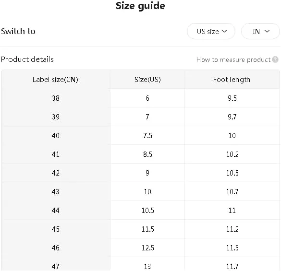This screenshot has height=271, width=281.
Task: Open the How to measure product link
Action: click(233, 59)
